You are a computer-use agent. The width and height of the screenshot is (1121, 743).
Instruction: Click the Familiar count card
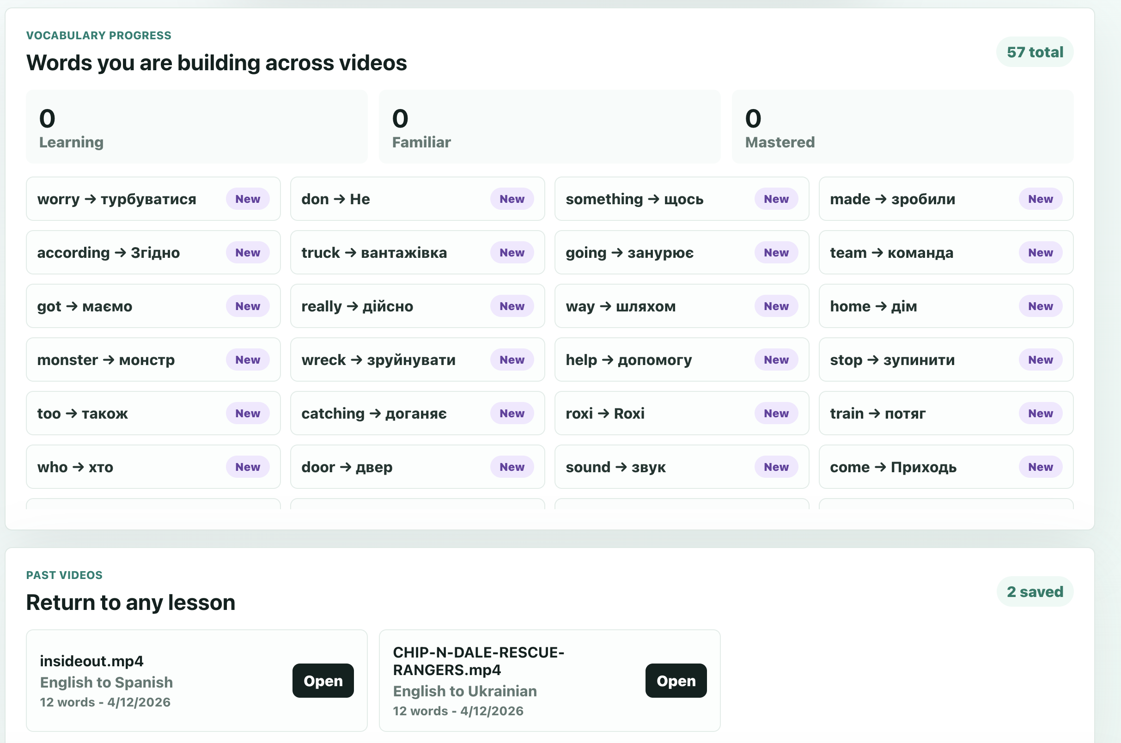pyautogui.click(x=549, y=127)
